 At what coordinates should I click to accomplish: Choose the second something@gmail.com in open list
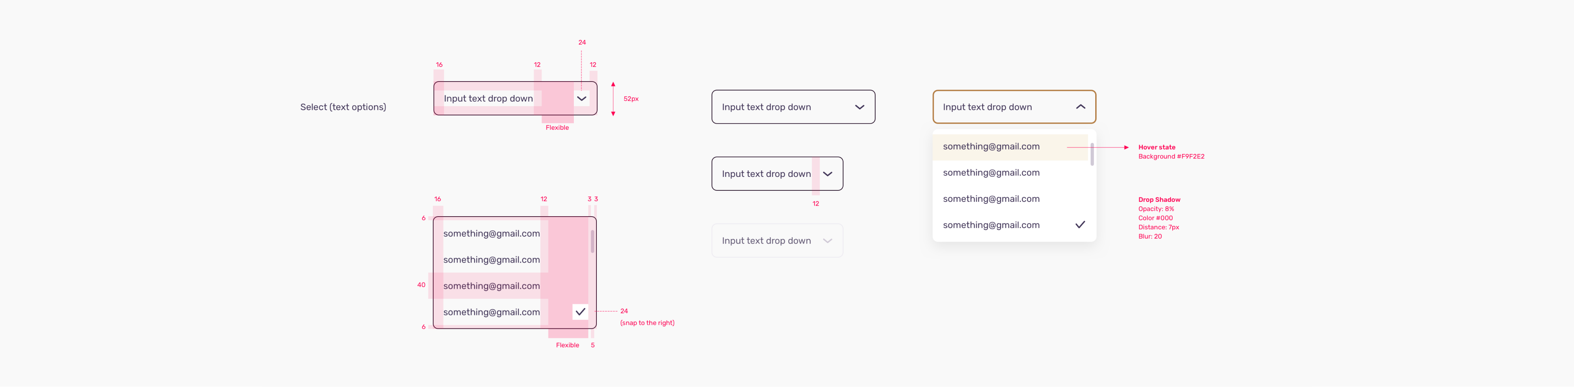pyautogui.click(x=991, y=173)
